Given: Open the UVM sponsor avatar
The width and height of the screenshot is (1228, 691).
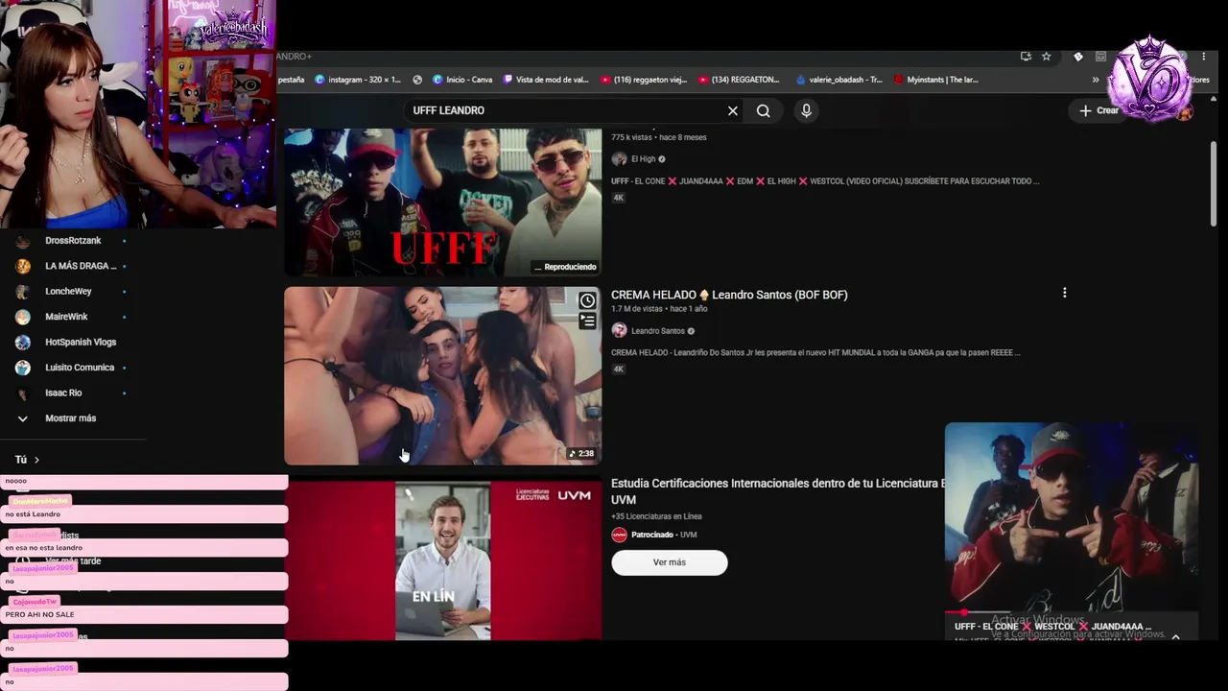Looking at the screenshot, I should (x=619, y=535).
